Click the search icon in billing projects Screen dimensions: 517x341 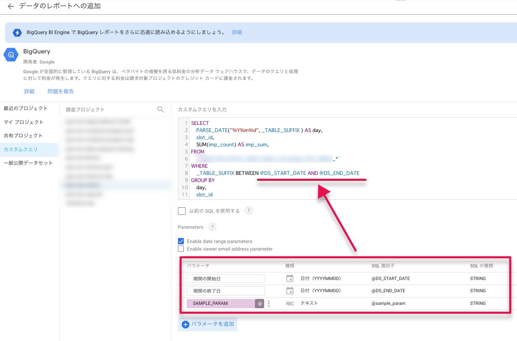pyautogui.click(x=160, y=109)
